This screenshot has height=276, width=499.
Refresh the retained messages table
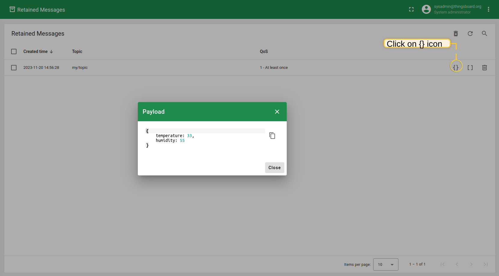tap(470, 34)
